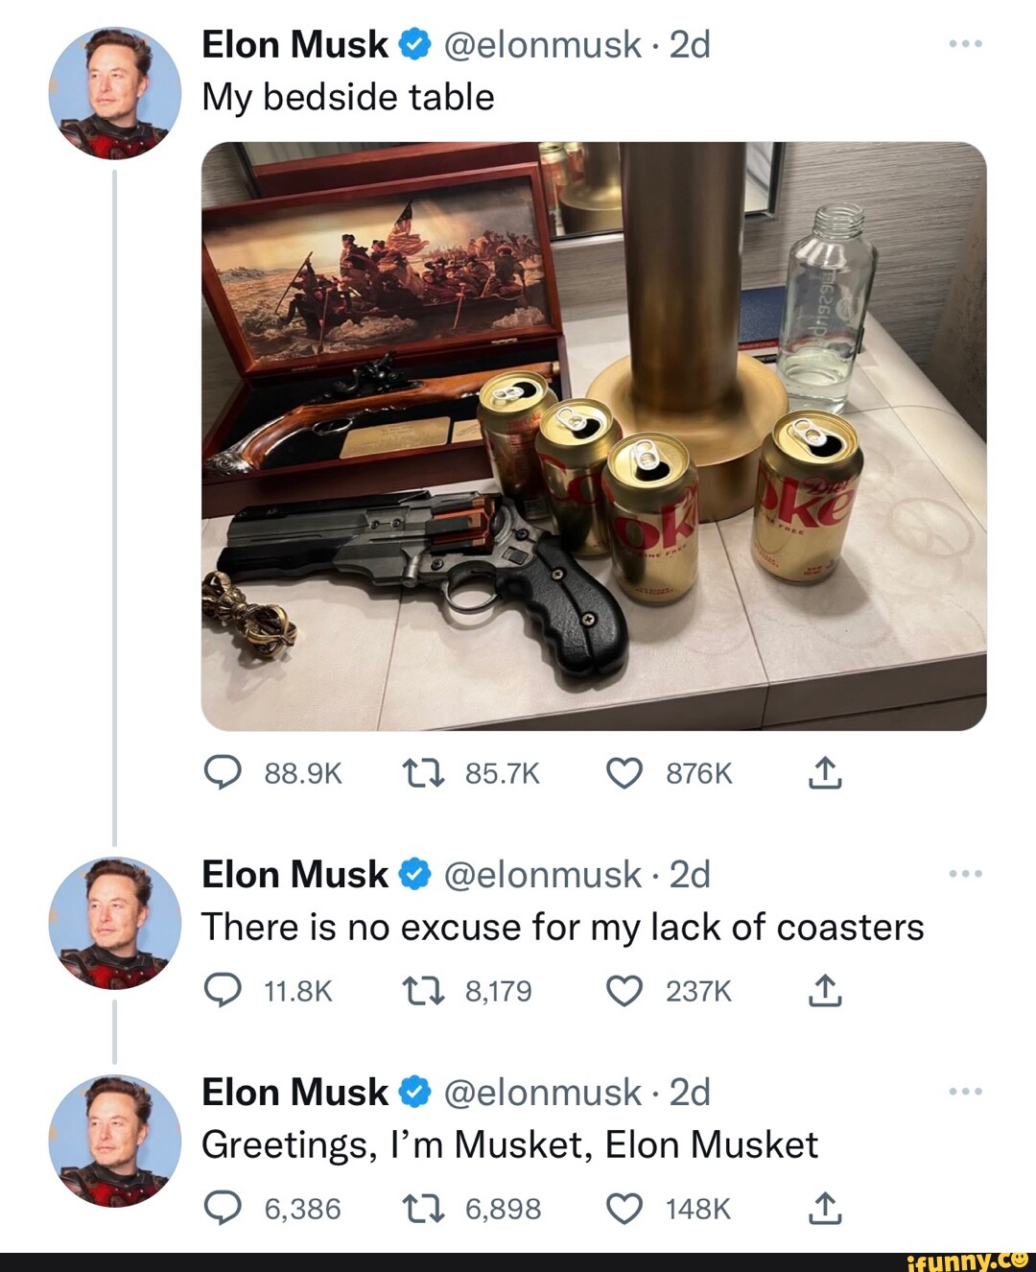Viewport: 1036px width, 1272px height.
Task: Click the share icon on the first tweet
Action: pyautogui.click(x=827, y=773)
